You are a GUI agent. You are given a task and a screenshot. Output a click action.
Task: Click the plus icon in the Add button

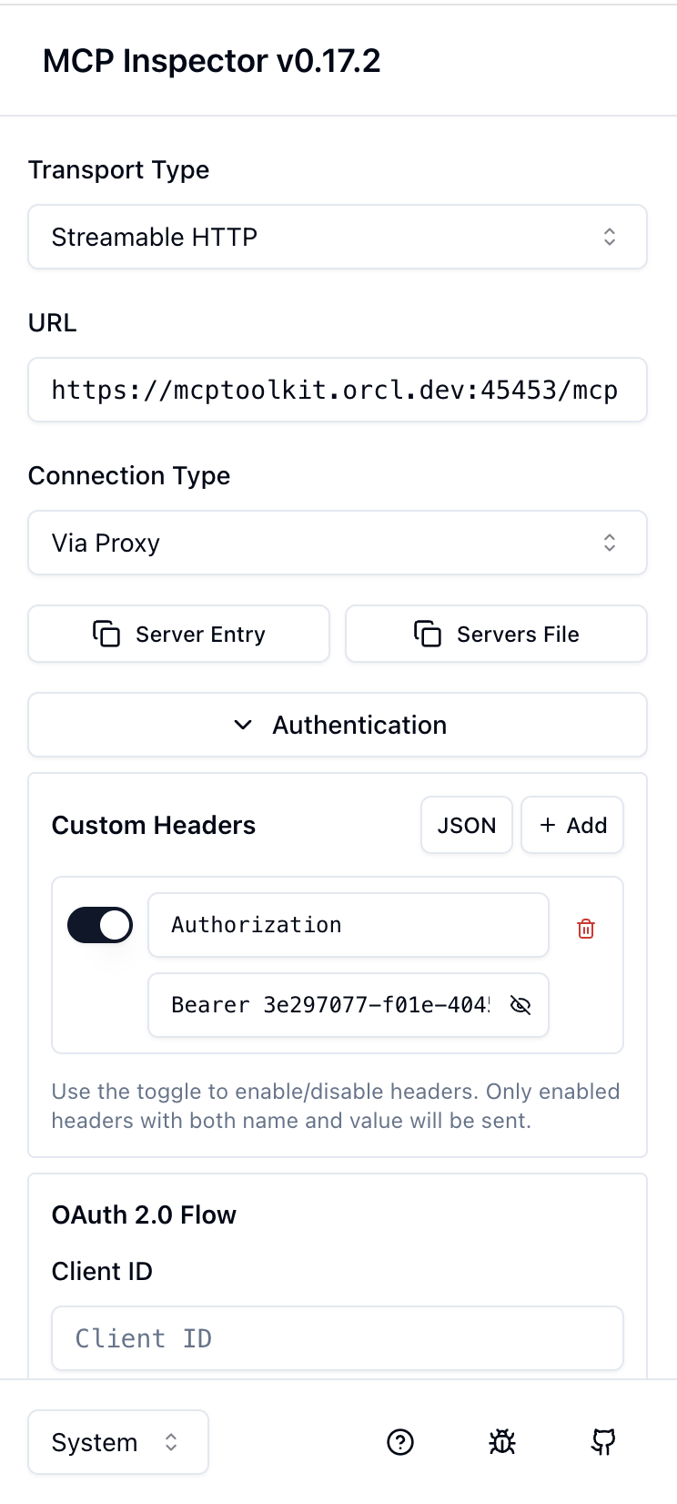(547, 825)
